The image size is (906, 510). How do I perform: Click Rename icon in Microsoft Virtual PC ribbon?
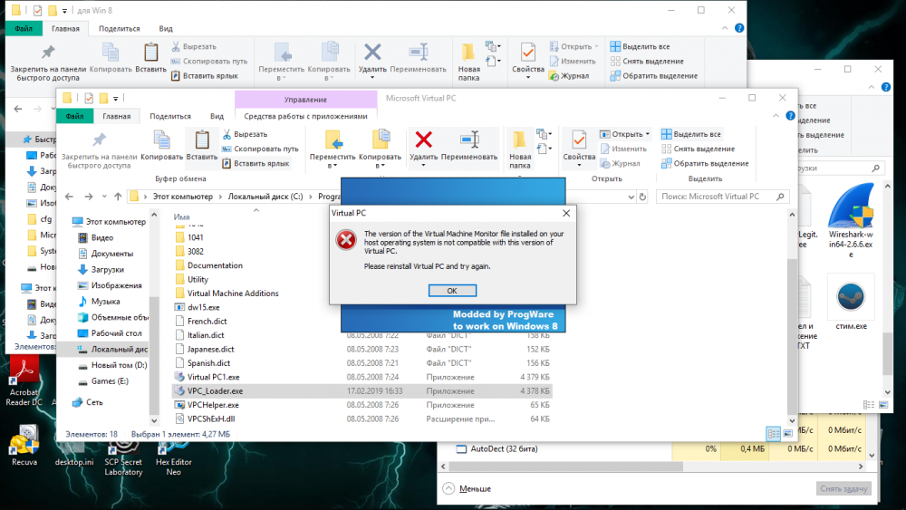click(469, 140)
